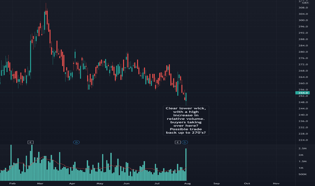Click the 280.0 price axis label
The height and width of the screenshot is (186, 315).
303,52
